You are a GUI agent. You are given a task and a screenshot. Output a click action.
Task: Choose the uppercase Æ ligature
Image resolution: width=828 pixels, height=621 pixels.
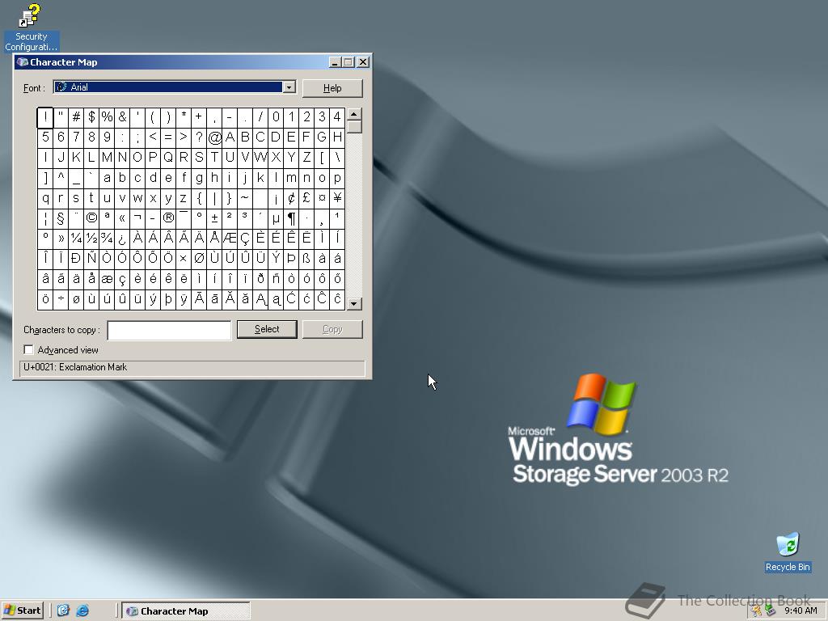[230, 239]
